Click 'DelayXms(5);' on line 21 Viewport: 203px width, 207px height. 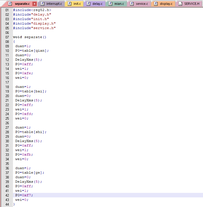click(x=28, y=100)
